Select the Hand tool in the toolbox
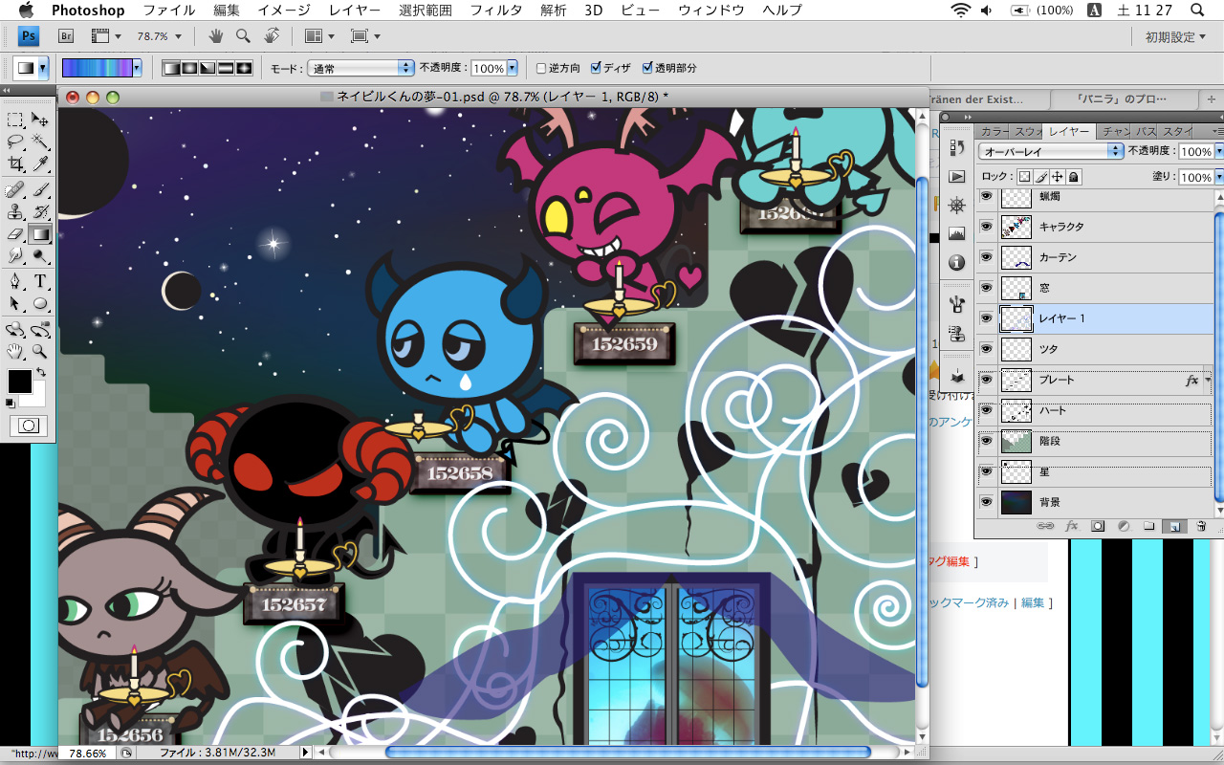Viewport: 1224px width, 765px height. pyautogui.click(x=15, y=351)
